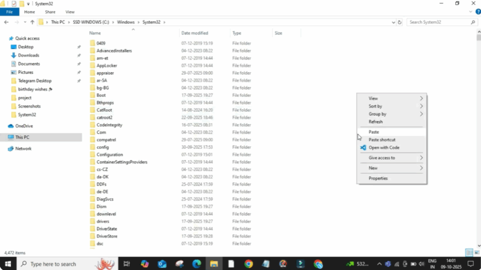Screen dimensions: 481x270
Task: Switch to the Share ribbon tab
Action: [x=50, y=12]
